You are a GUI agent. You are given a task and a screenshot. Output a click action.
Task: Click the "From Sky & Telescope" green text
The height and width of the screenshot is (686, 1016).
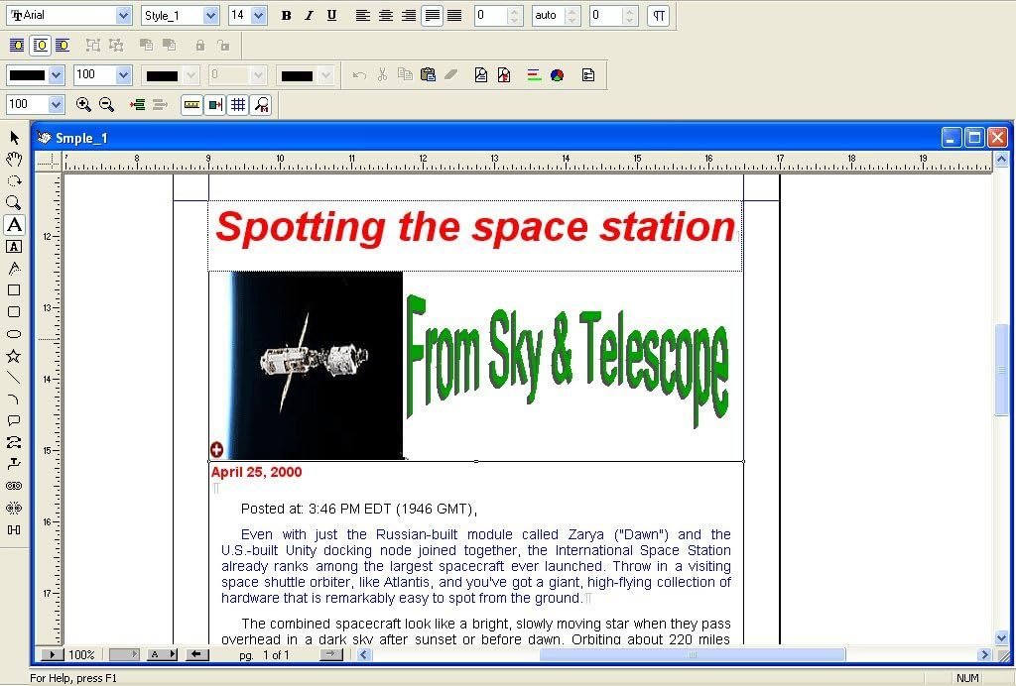coord(568,359)
